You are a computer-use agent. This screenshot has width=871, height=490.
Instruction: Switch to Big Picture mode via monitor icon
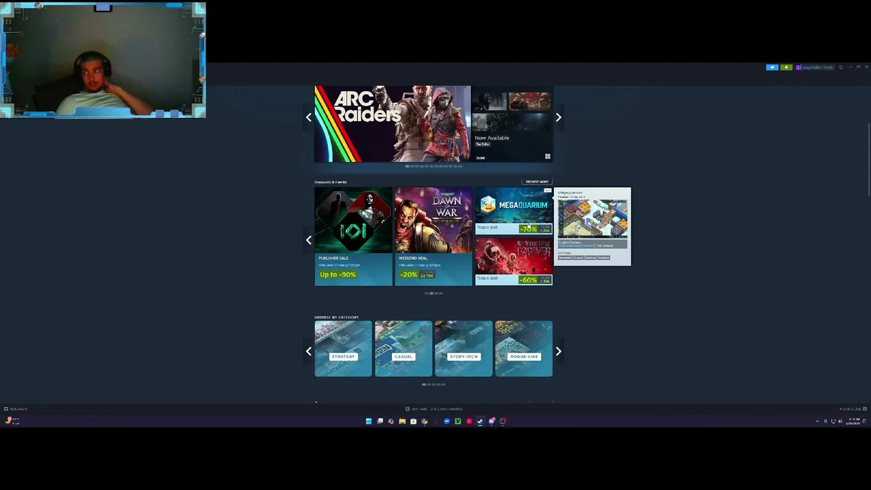840,67
